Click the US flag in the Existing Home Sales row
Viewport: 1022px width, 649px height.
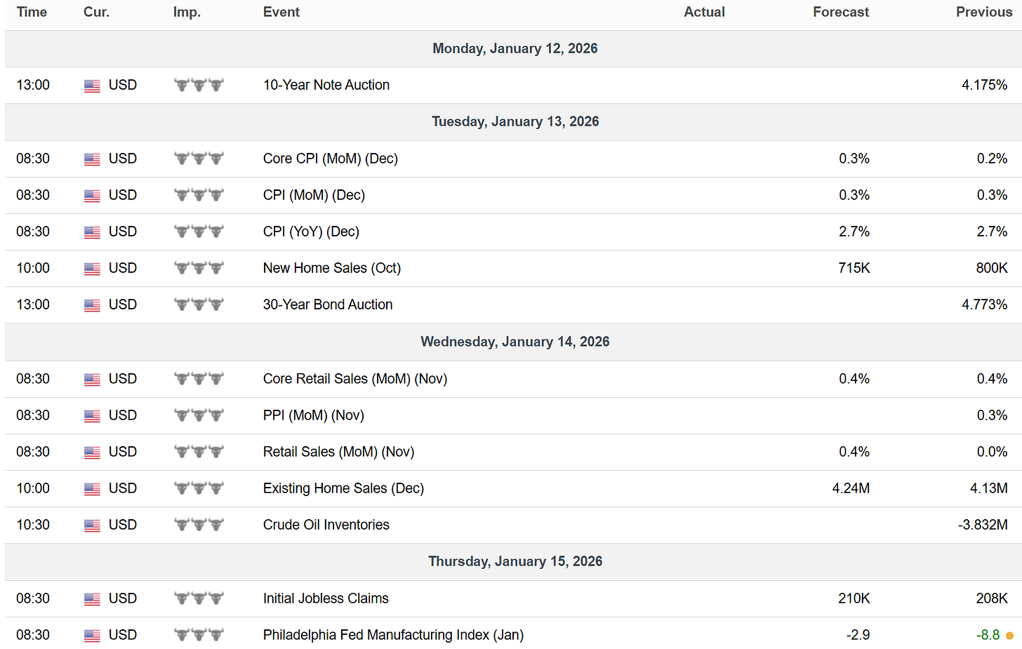pyautogui.click(x=92, y=489)
